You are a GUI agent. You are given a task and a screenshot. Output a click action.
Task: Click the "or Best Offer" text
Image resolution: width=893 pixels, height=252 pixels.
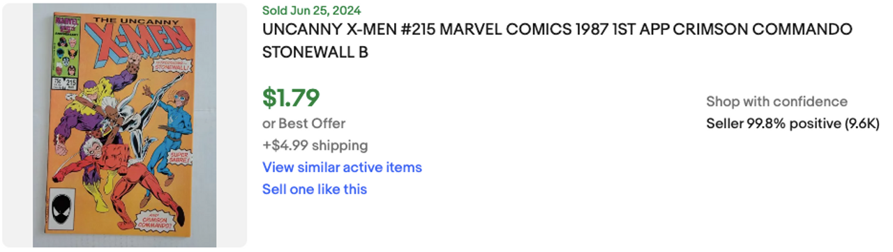(x=303, y=124)
